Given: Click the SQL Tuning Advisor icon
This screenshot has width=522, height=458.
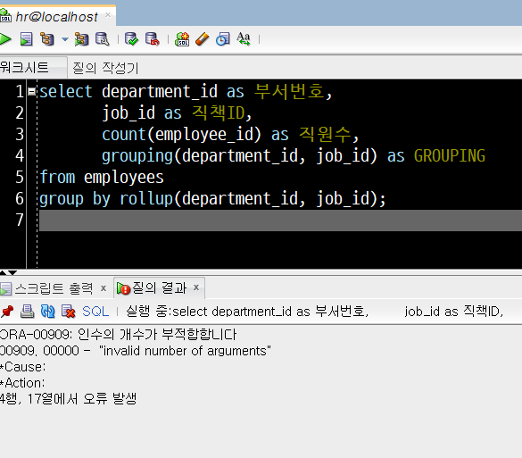Looking at the screenshot, I should click(103, 39).
